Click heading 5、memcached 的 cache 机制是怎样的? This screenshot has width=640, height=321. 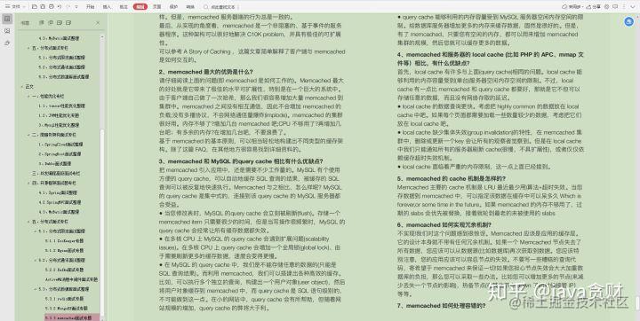(452, 178)
